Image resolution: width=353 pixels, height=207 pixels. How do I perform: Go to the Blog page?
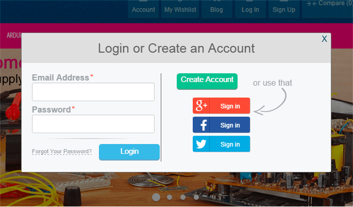[x=216, y=9]
